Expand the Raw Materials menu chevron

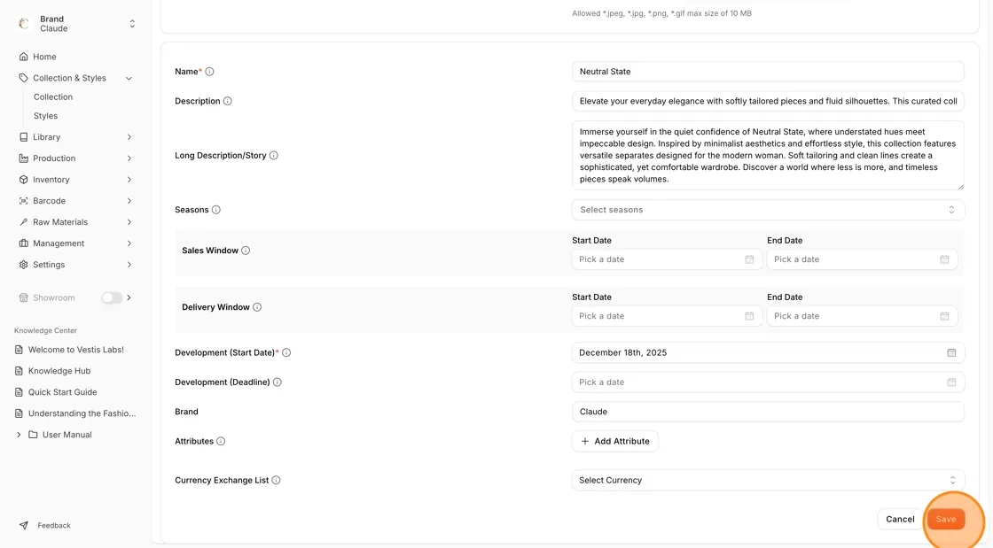point(129,222)
